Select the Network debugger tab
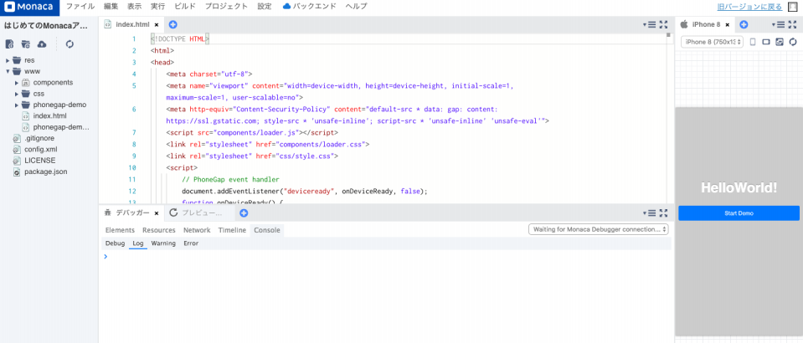The image size is (803, 343). (x=197, y=230)
